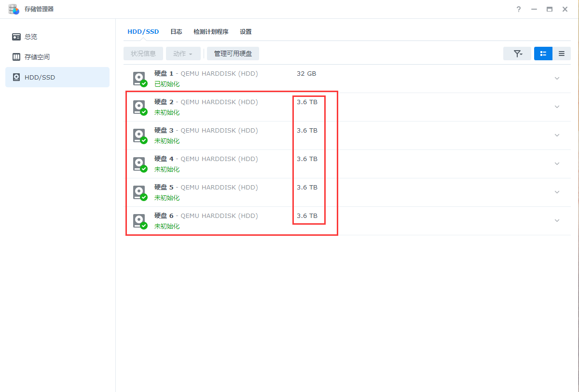Switch to the 日志 tab
This screenshot has width=579, height=392.
click(176, 31)
